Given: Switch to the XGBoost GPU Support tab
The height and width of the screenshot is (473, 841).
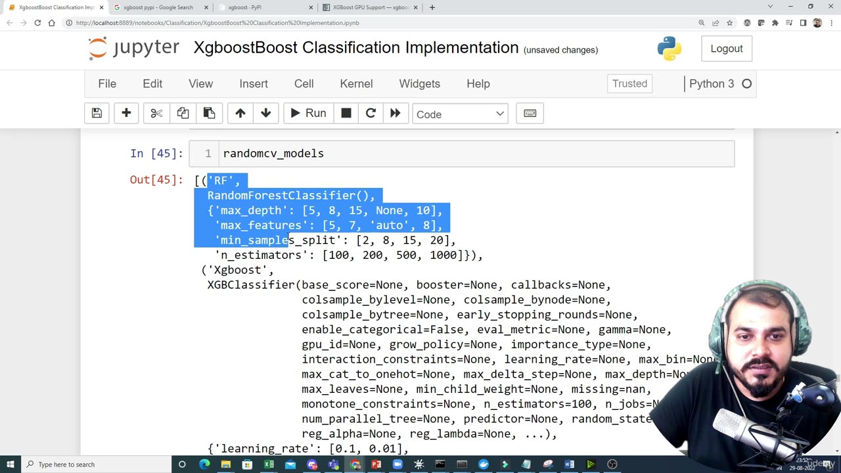Looking at the screenshot, I should pyautogui.click(x=371, y=7).
